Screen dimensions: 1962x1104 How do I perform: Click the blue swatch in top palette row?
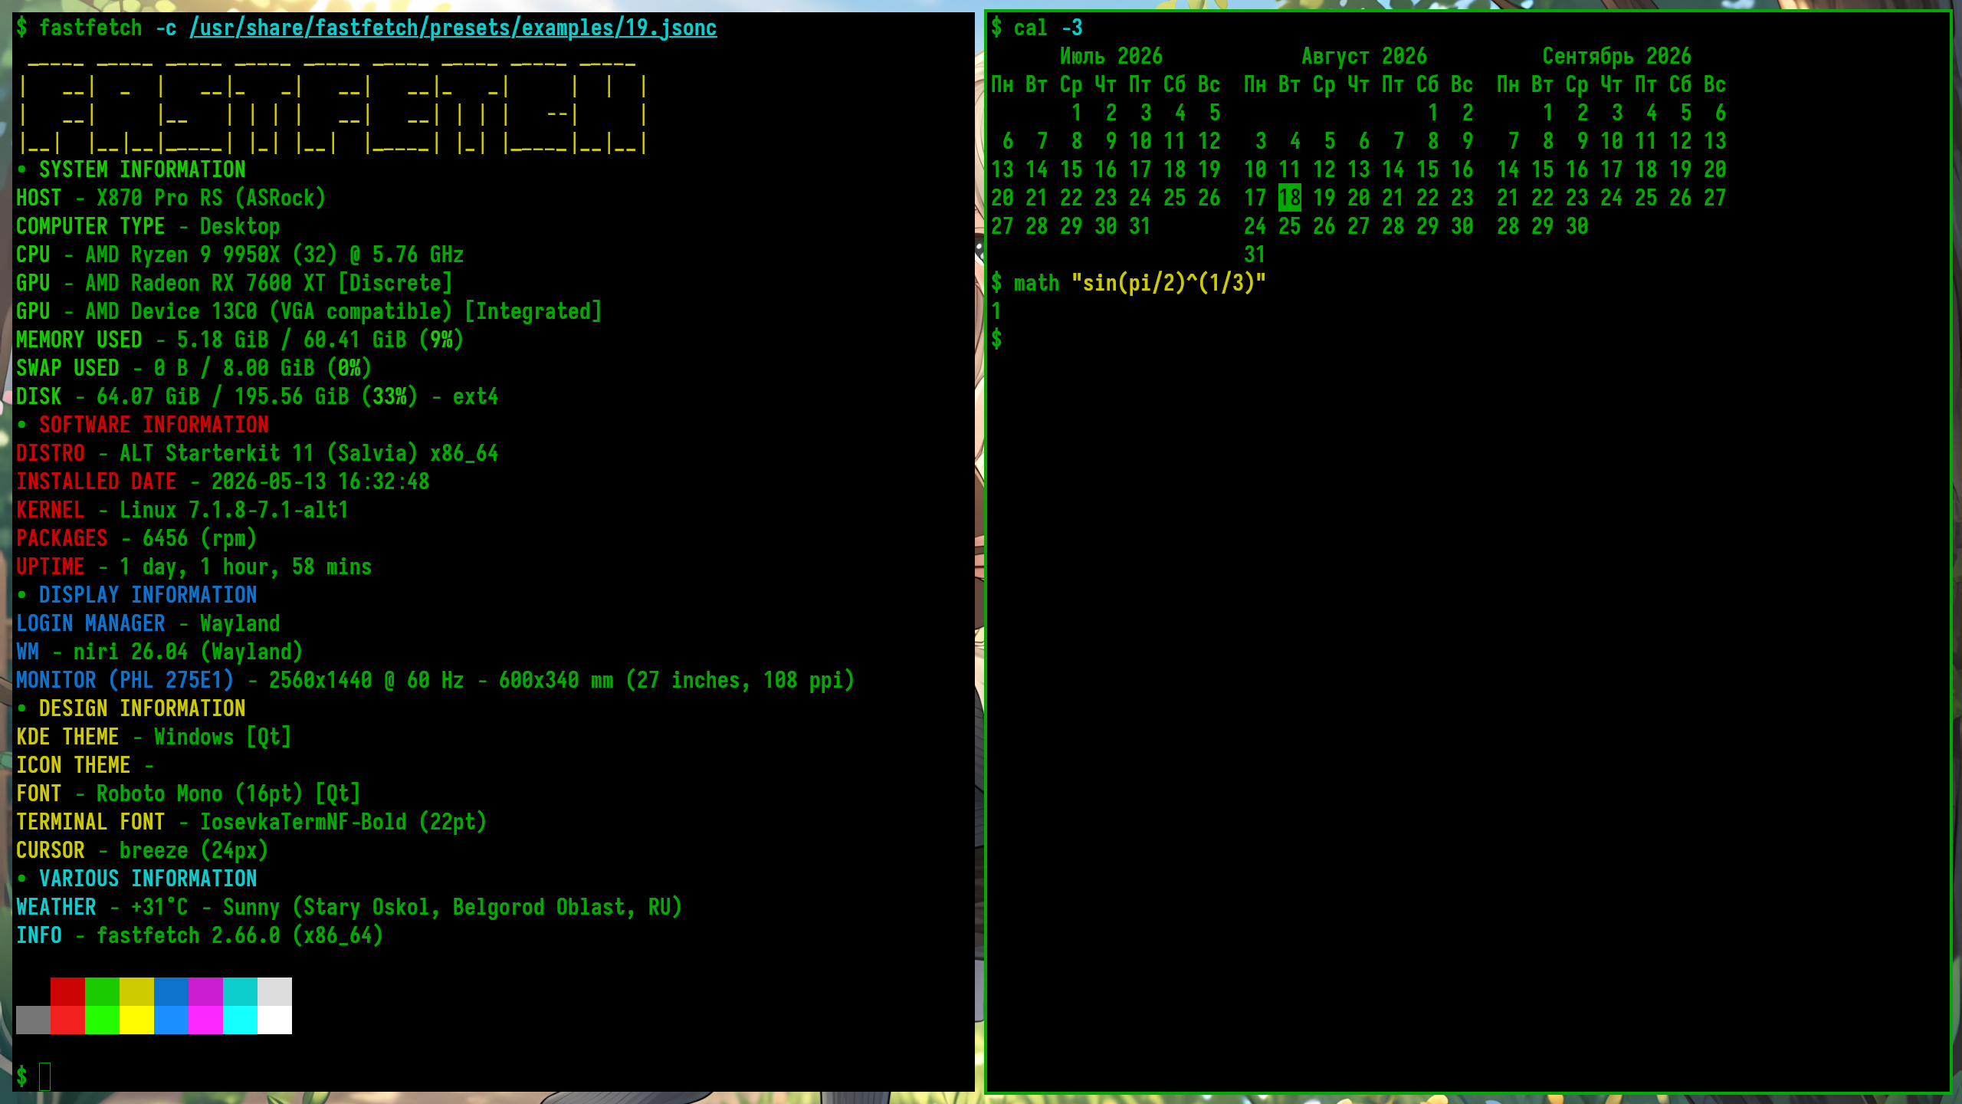171,991
